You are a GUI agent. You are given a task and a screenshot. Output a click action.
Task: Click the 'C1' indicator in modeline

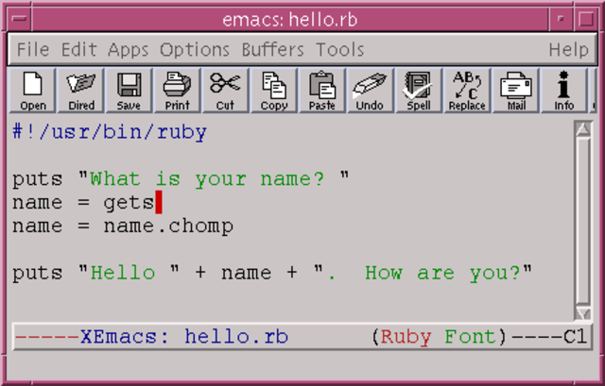point(576,337)
